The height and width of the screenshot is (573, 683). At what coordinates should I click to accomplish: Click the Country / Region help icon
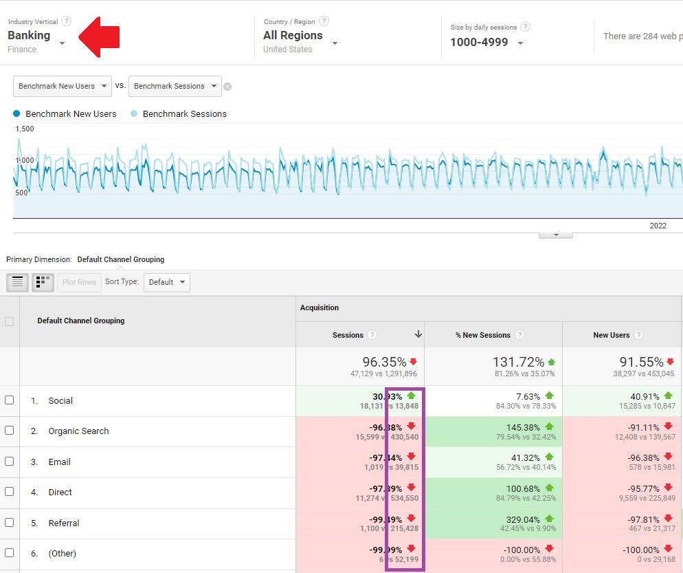point(324,21)
